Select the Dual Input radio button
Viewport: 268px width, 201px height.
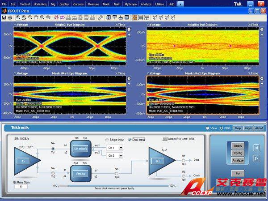tap(130, 139)
